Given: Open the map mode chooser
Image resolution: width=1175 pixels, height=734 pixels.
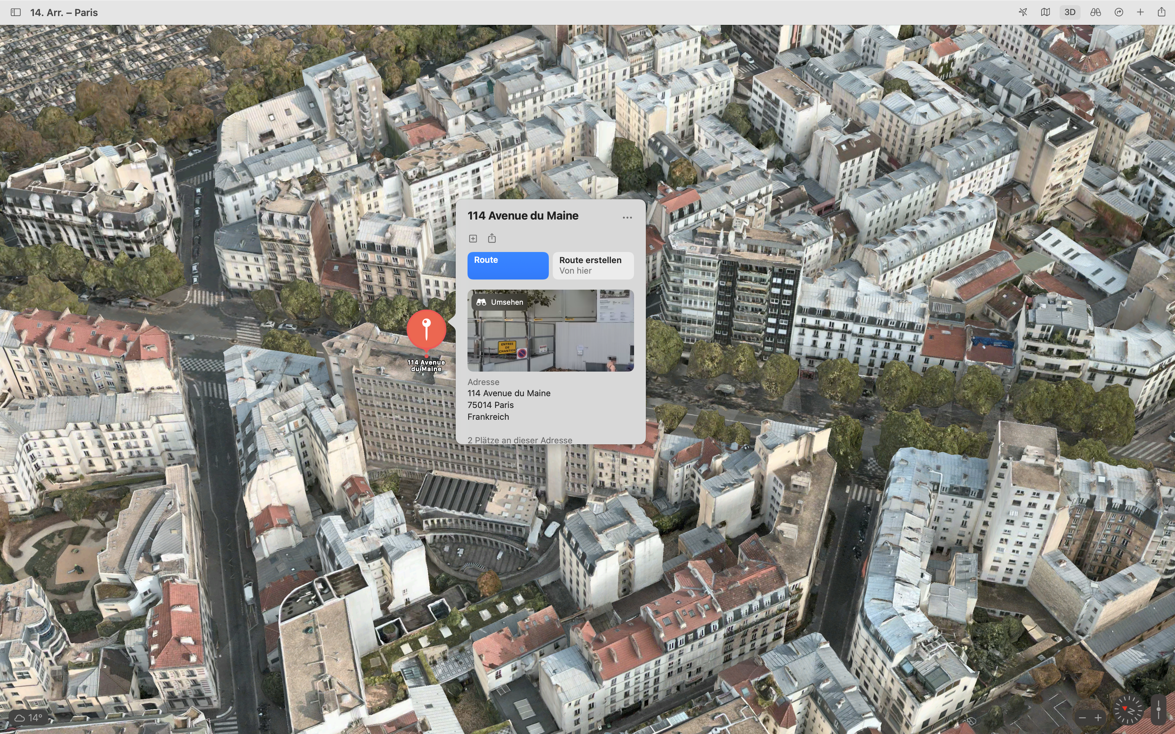Looking at the screenshot, I should click(x=1046, y=12).
